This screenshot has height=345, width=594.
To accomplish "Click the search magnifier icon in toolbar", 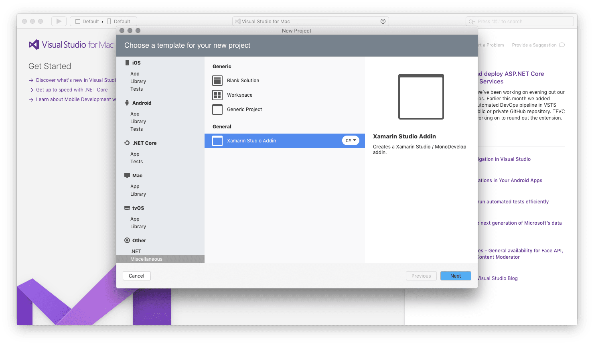I will coord(472,22).
